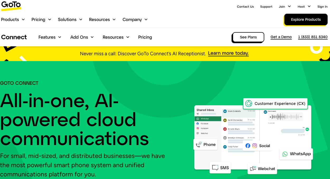The image size is (330, 179).
Task: Click the WhatsApp logo on the large WhatsApp badge
Action: (x=285, y=154)
